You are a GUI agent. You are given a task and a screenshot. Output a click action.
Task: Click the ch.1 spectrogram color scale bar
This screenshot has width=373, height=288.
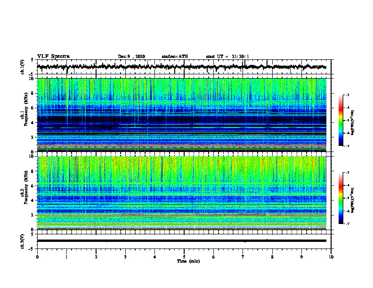coord(341,120)
